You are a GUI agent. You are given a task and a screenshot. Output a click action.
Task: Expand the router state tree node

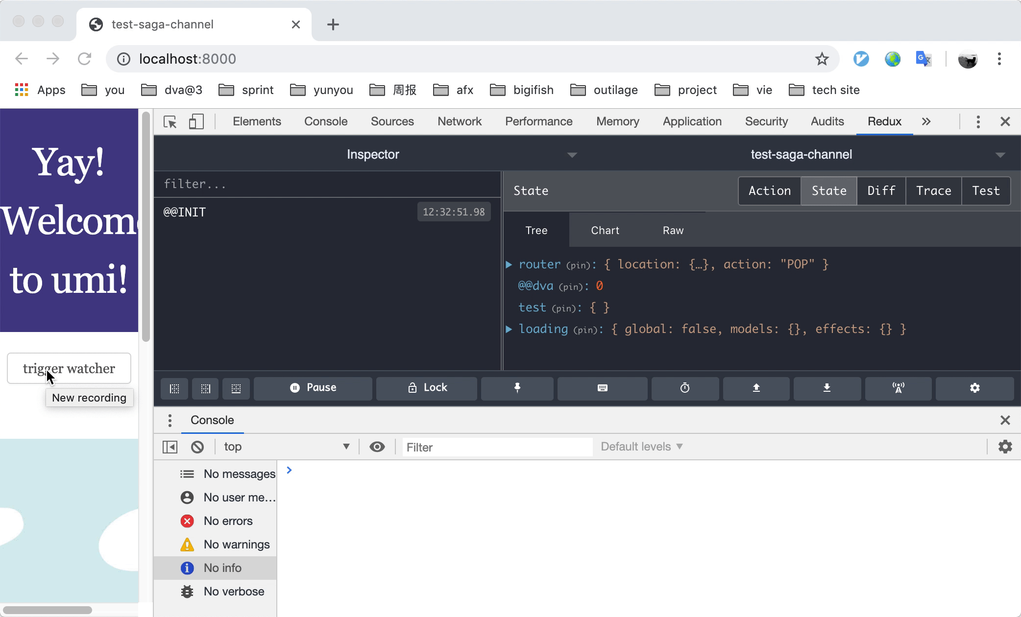click(x=509, y=264)
